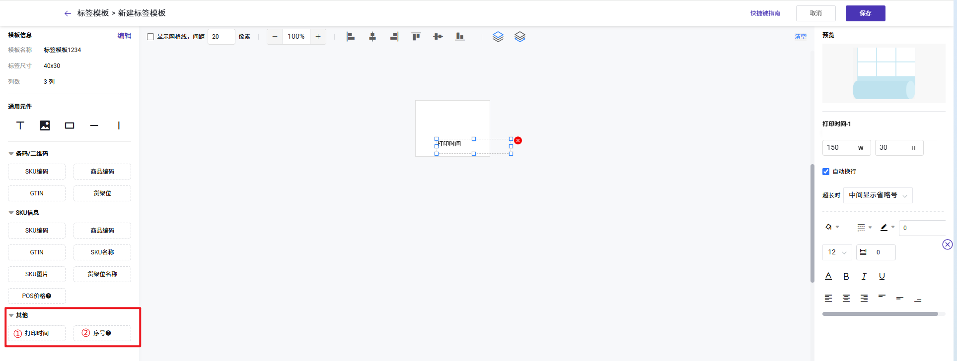This screenshot has width=957, height=361.
Task: Click 标签模板 breadcrumb link
Action: pyautogui.click(x=93, y=13)
